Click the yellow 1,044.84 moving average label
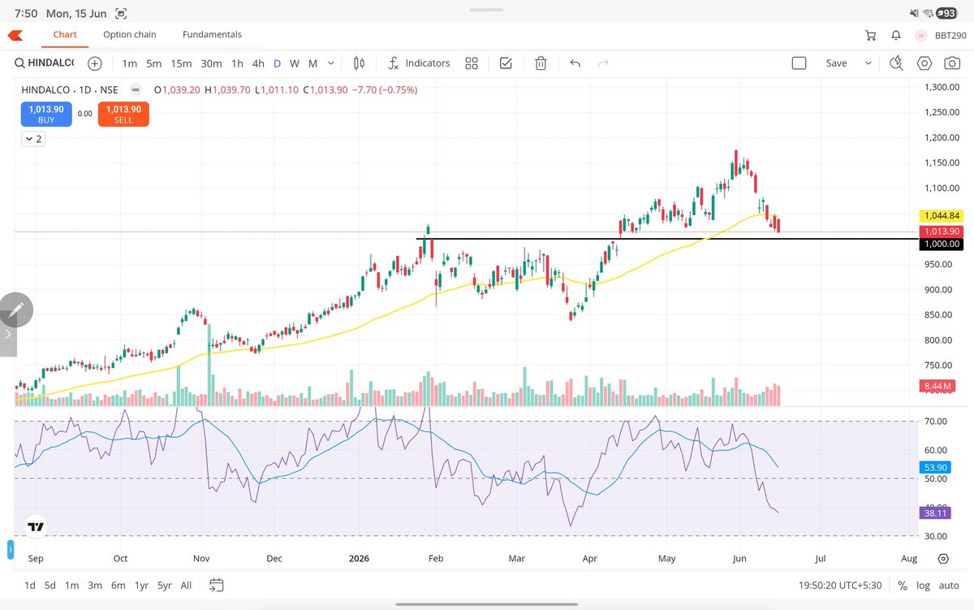 [941, 216]
